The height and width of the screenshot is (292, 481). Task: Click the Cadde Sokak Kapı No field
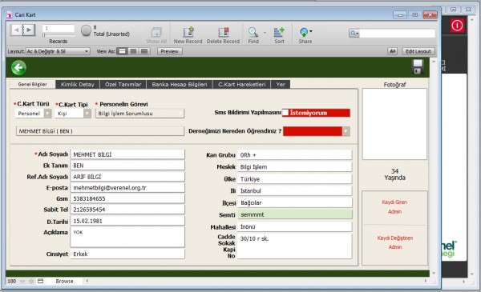click(294, 246)
